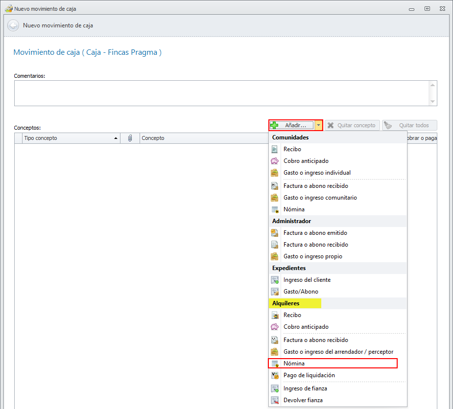The height and width of the screenshot is (409, 453).
Task: Click the Comunidades section header
Action: click(x=338, y=137)
